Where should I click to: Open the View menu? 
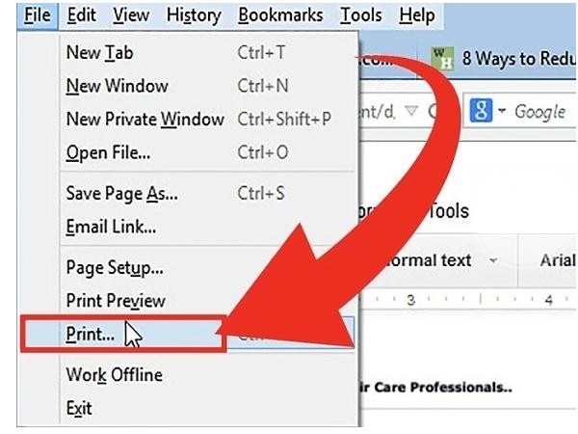pos(131,15)
